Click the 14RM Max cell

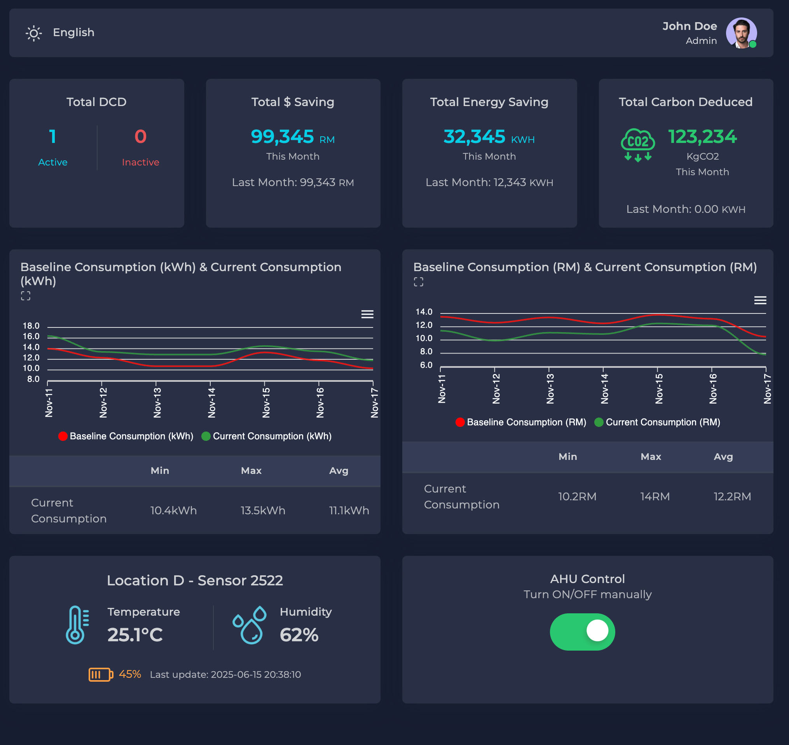pyautogui.click(x=655, y=496)
